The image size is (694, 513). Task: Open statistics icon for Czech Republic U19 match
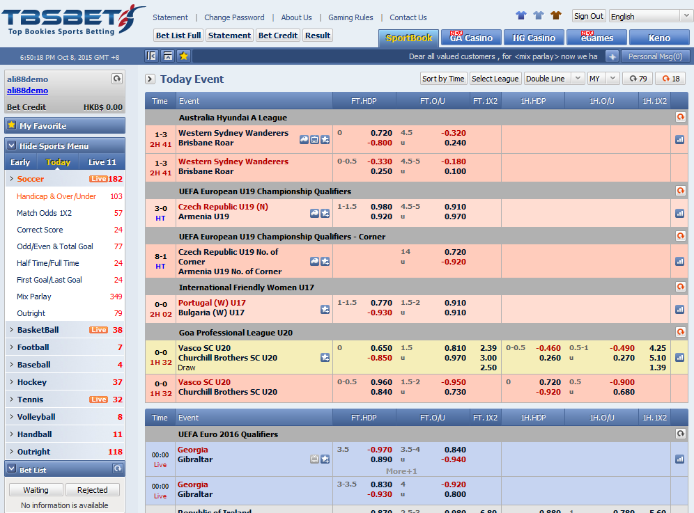679,212
